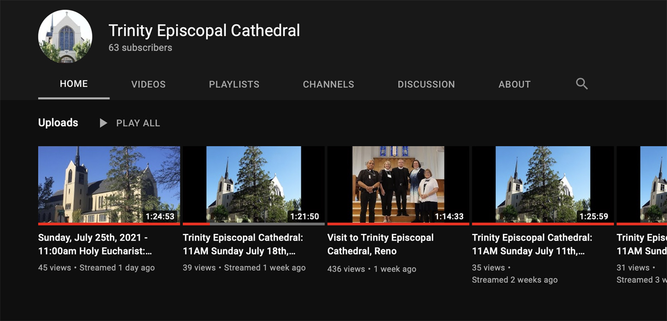
Task: Open the 11AM Sunday July 18th video title
Action: [243, 244]
